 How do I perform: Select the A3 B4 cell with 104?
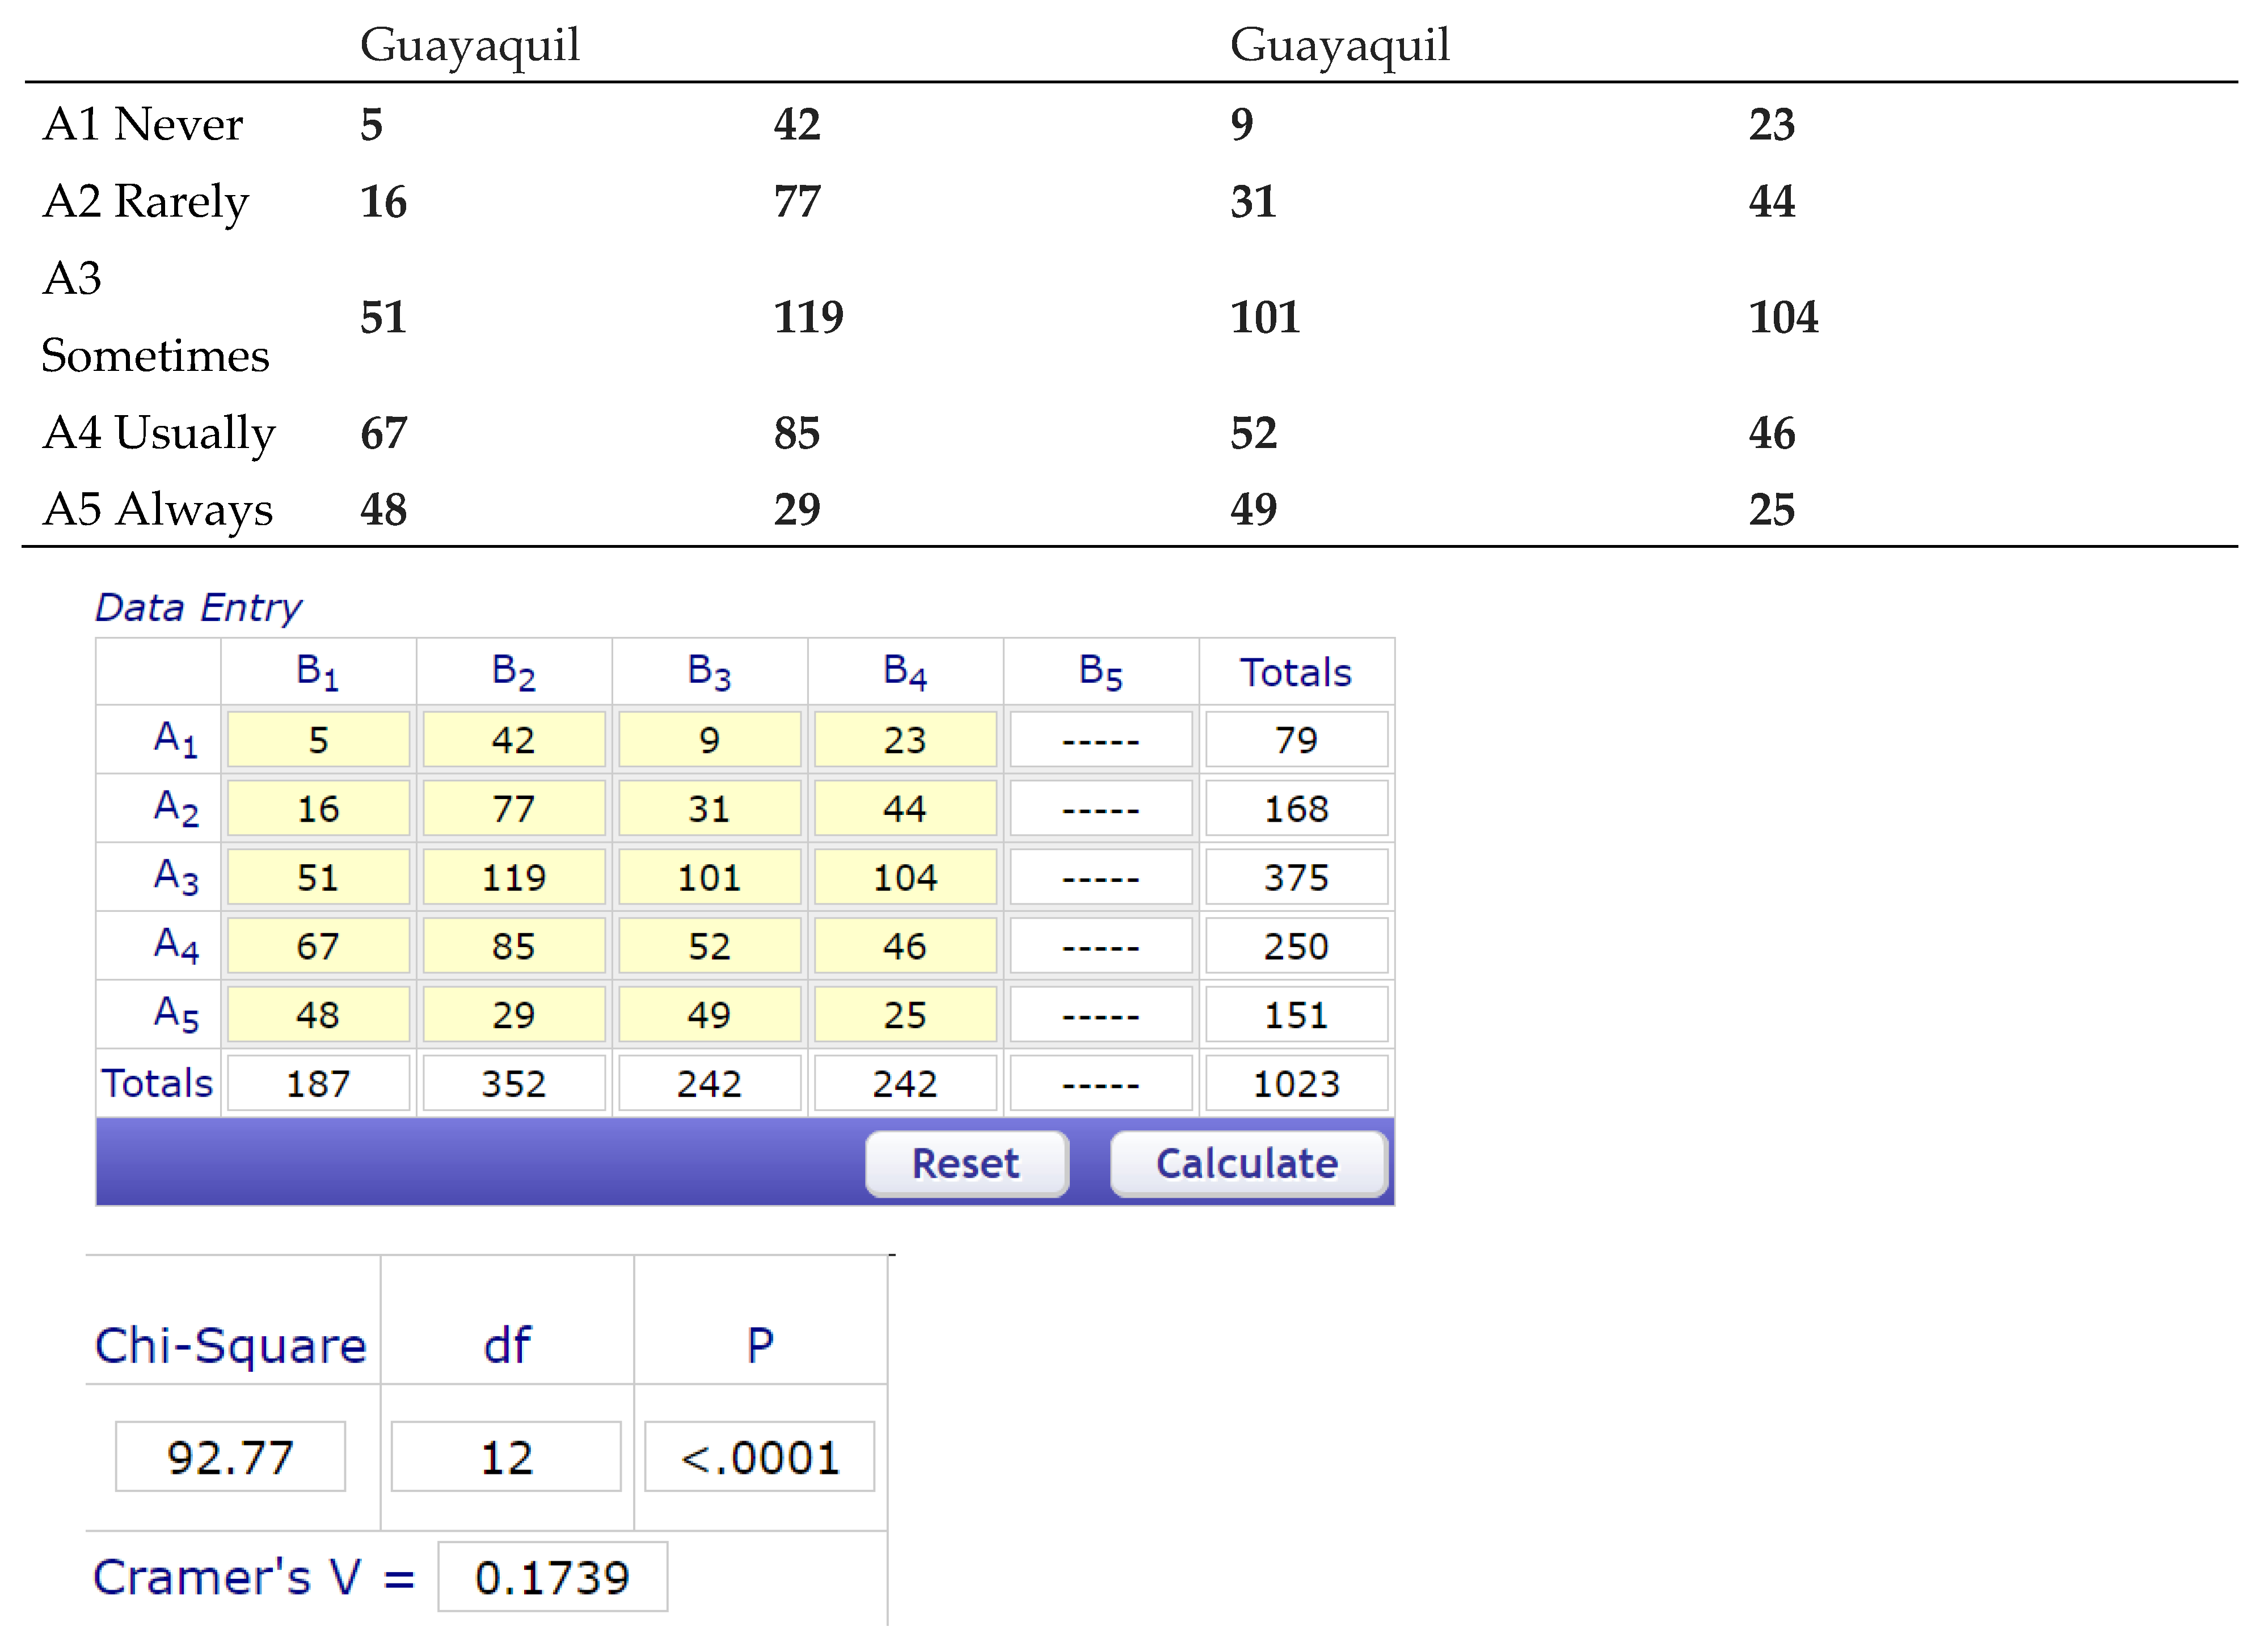tap(905, 877)
